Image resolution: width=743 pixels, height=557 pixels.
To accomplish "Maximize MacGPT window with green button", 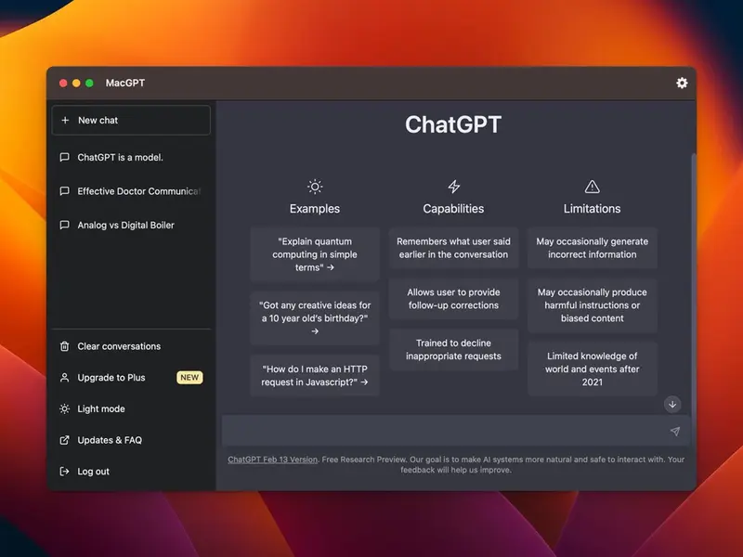I will coord(89,84).
